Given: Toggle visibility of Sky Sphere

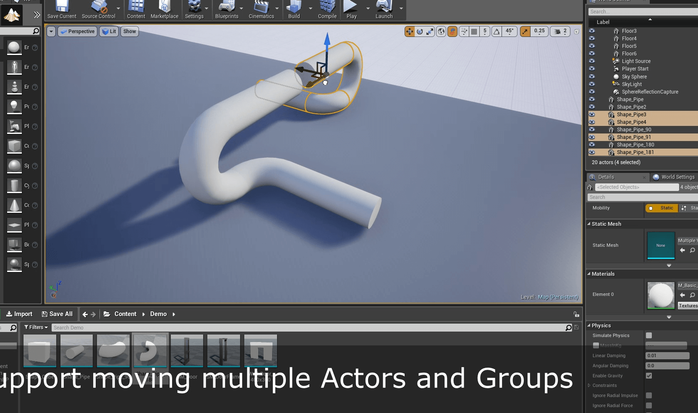Looking at the screenshot, I should click(x=592, y=77).
